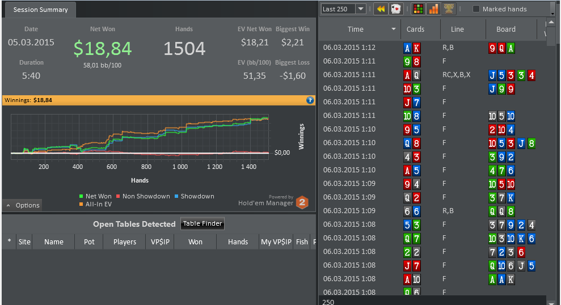Select the 1:12 hand with A K
Image resolution: width=561 pixels, height=305 pixels.
[432, 48]
